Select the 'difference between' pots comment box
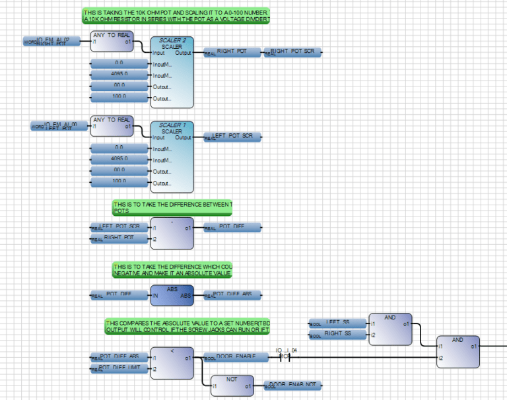The height and width of the screenshot is (400, 507). tap(172, 208)
